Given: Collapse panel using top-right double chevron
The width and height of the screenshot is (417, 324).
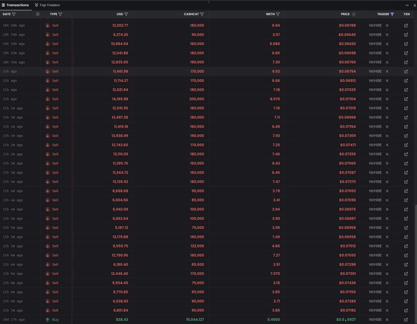Looking at the screenshot, I should 415,5.
